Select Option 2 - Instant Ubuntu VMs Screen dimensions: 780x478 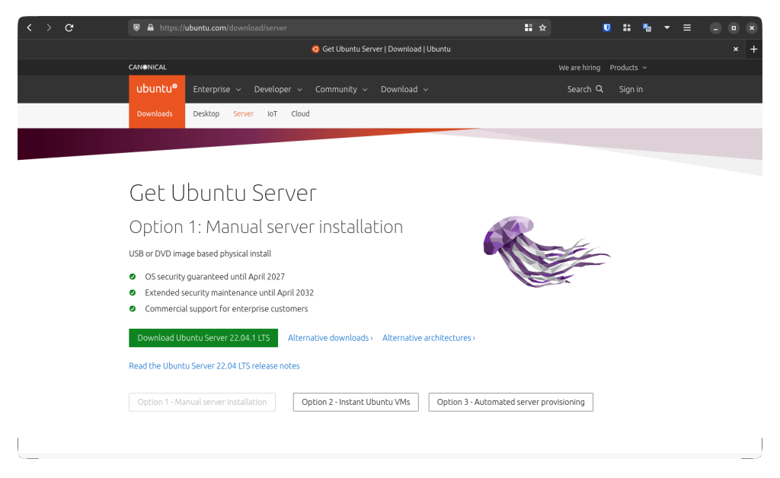[356, 402]
